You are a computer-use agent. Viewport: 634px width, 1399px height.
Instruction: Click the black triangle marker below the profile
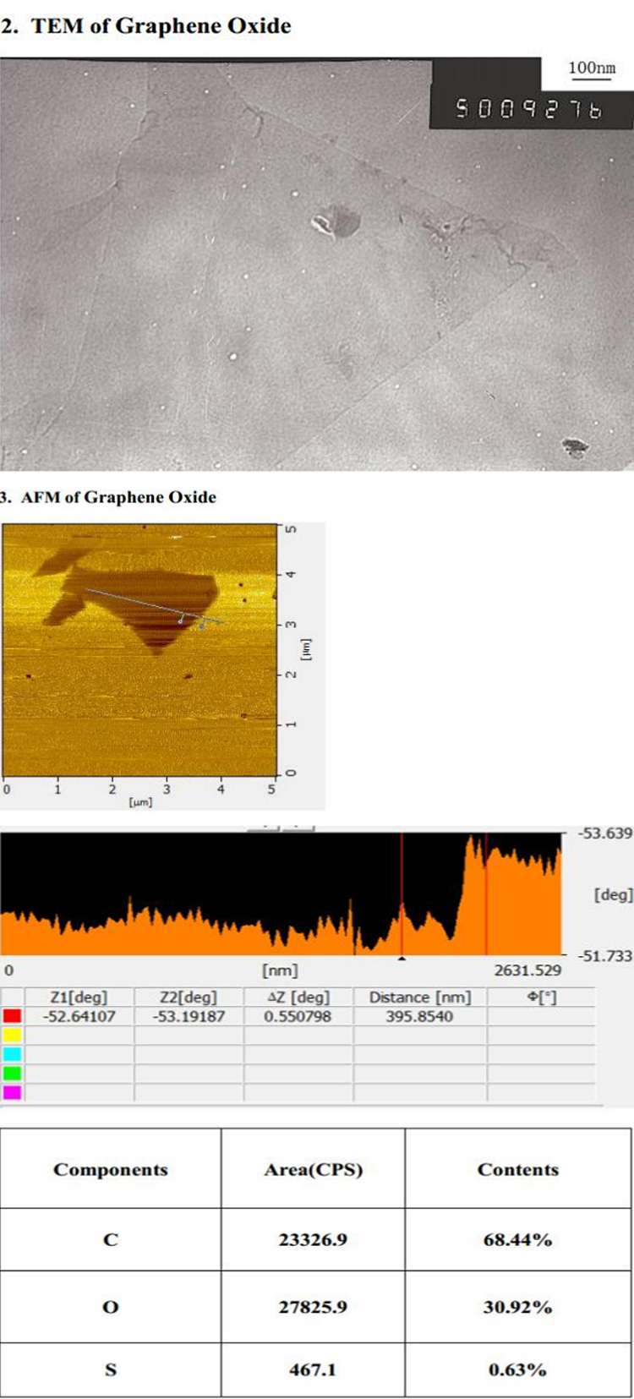tap(402, 959)
